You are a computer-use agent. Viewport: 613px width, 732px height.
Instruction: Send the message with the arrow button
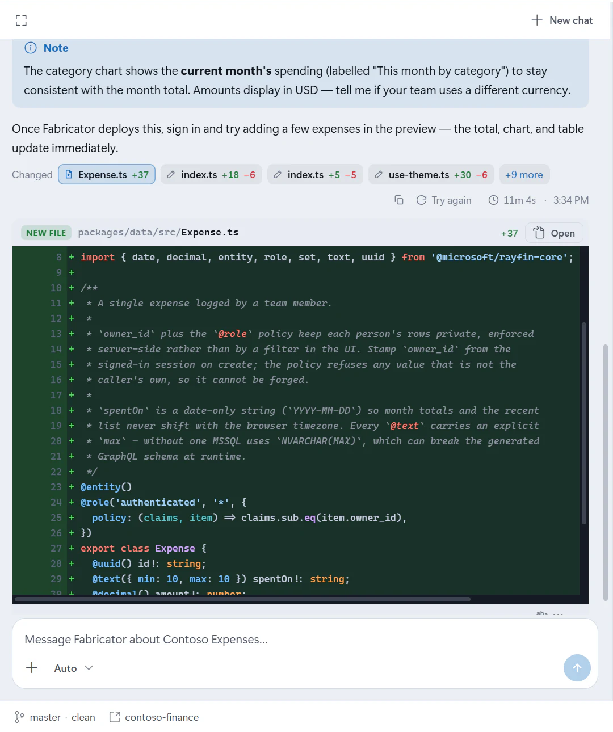(x=577, y=668)
